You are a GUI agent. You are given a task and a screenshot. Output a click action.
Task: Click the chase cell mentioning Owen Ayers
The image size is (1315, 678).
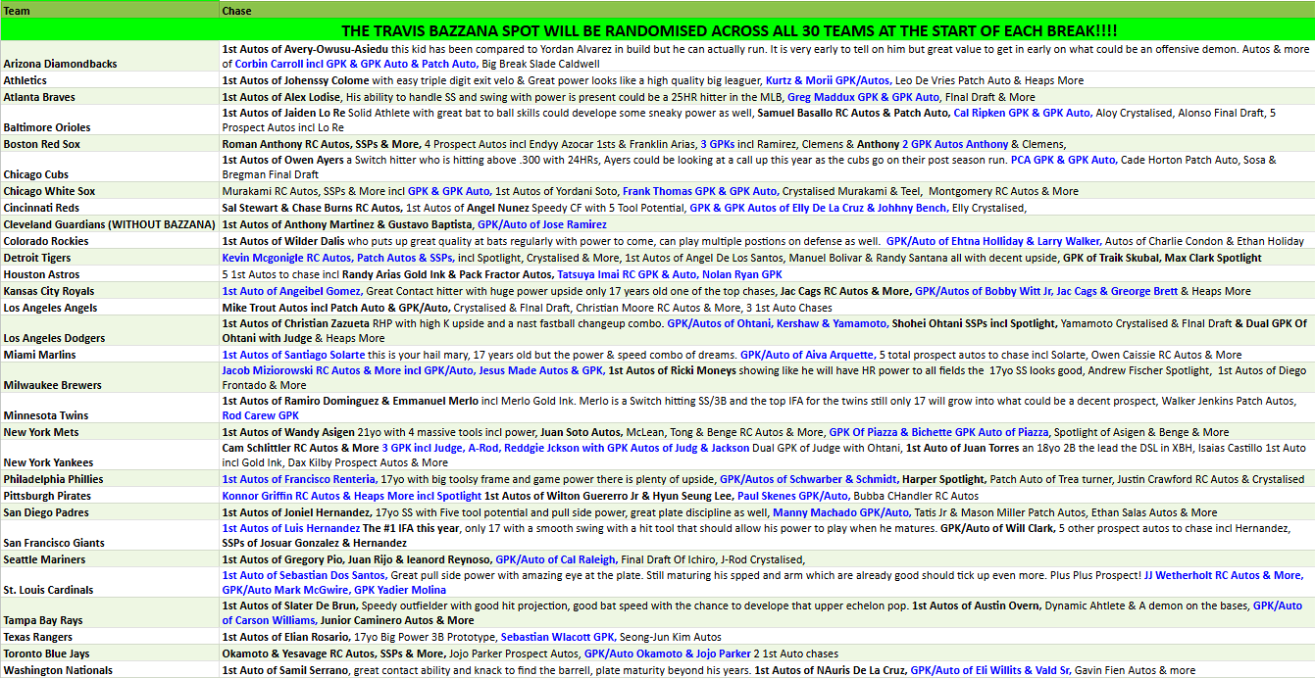point(767,168)
